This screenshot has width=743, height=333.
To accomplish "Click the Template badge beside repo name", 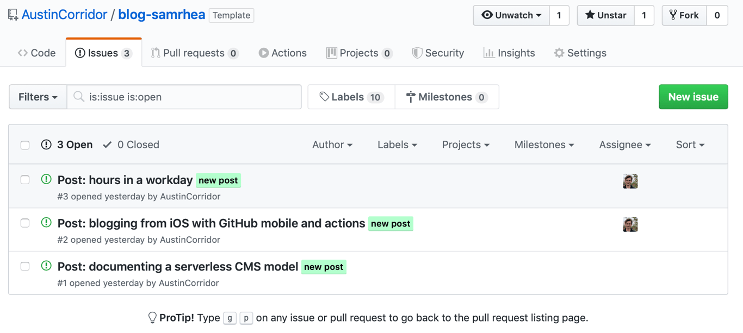I will (x=231, y=15).
